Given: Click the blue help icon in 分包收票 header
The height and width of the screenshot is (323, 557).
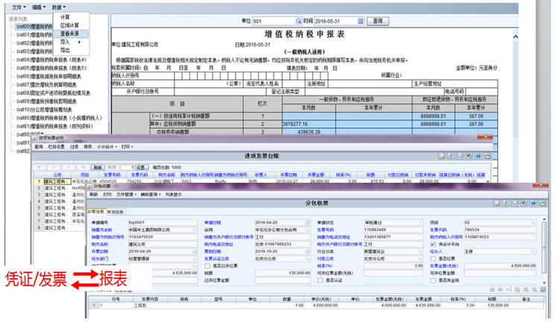Looking at the screenshot, I should [x=533, y=203].
